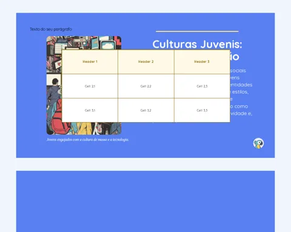Click table cell labeled Cell 2,2

pyautogui.click(x=146, y=86)
